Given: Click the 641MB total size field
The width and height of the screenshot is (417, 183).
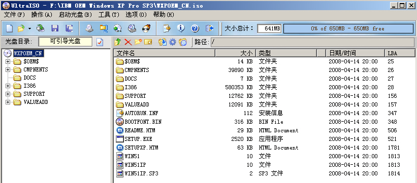Looking at the screenshot, I should coord(269,29).
